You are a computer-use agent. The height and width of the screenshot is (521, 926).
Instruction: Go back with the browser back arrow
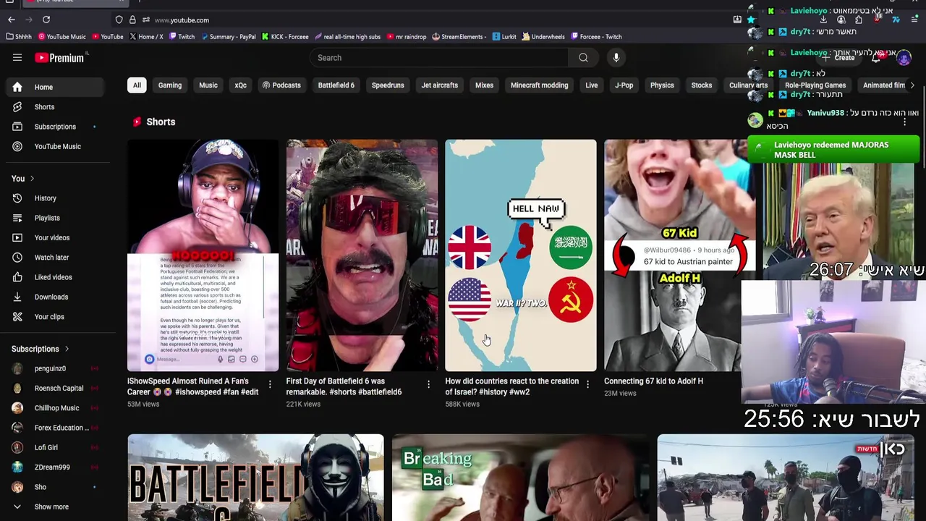[11, 20]
